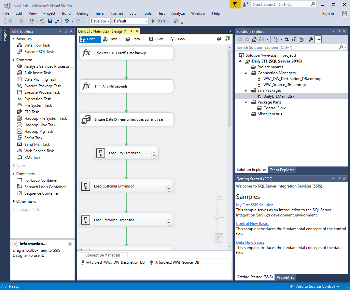Screen dimensions: 350x290
Task: Collapse the Favorites section in SSIS Toolbox
Action: (x=14, y=39)
